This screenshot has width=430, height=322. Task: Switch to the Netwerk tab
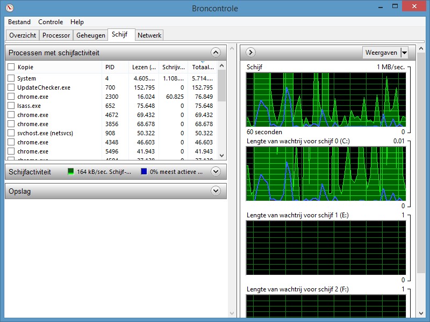[x=149, y=35]
